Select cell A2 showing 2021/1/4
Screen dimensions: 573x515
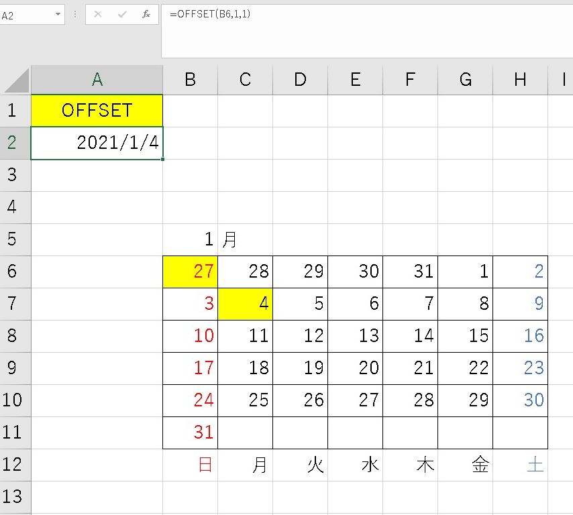pos(97,143)
